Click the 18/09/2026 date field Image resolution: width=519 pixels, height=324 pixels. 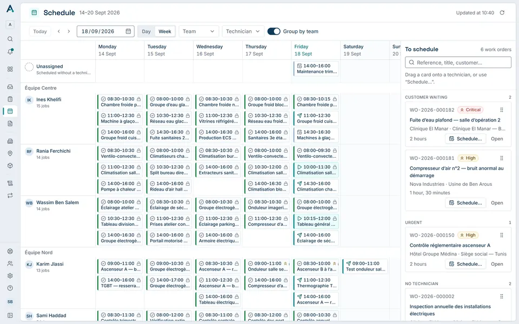point(105,31)
